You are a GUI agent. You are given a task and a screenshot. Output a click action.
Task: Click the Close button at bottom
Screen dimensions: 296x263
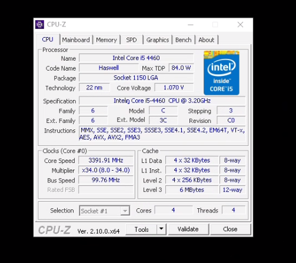click(230, 229)
